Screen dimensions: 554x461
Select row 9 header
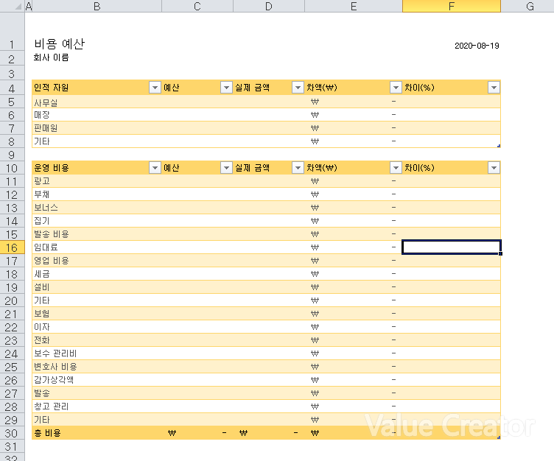coord(12,155)
